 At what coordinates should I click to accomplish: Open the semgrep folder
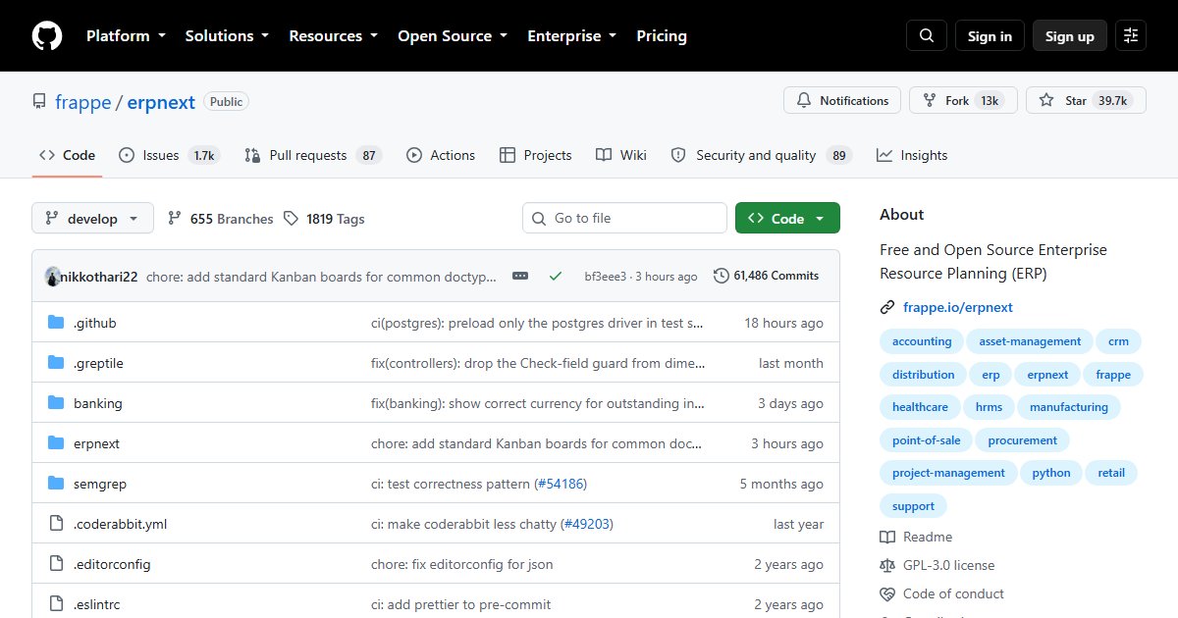(x=100, y=484)
